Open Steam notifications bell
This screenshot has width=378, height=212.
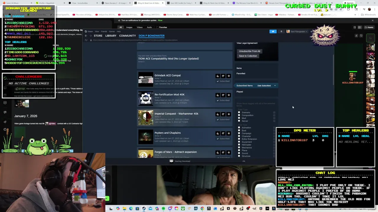click(x=281, y=32)
